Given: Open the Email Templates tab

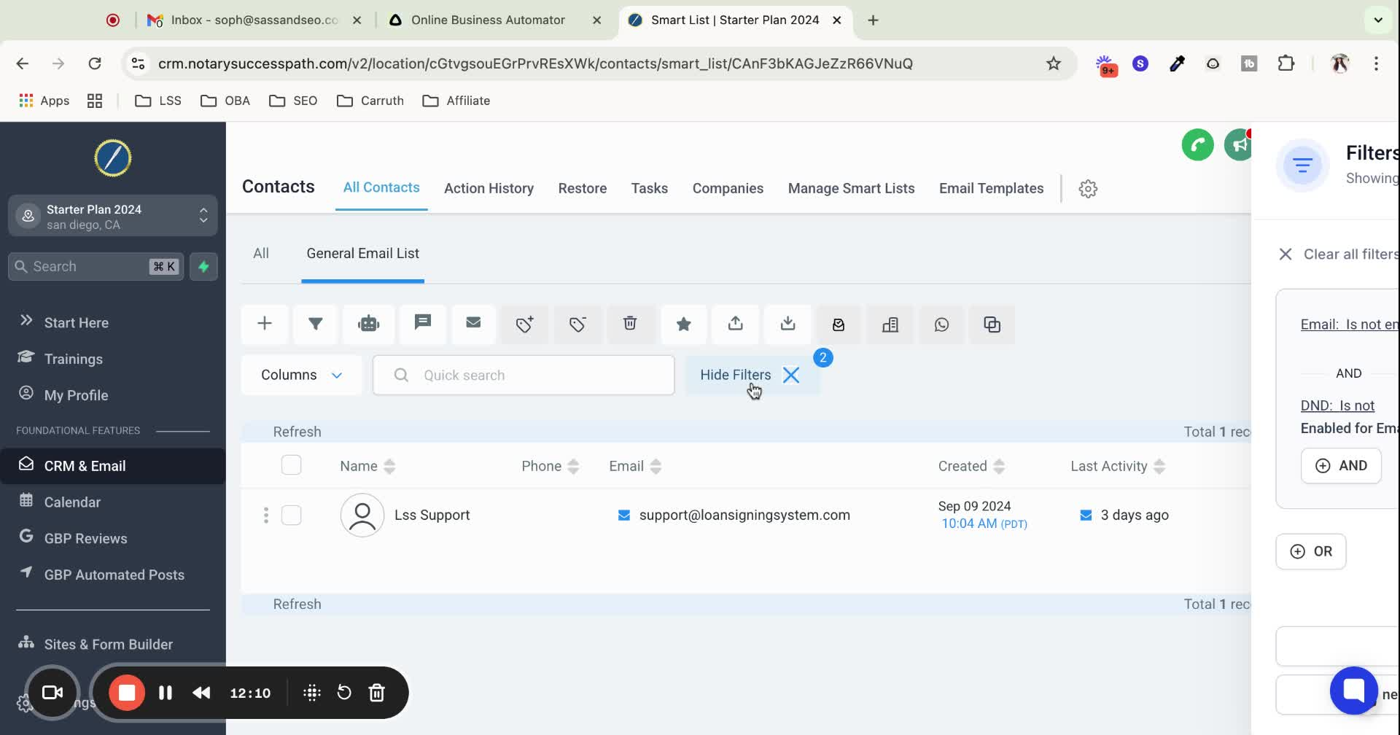Looking at the screenshot, I should click(991, 188).
